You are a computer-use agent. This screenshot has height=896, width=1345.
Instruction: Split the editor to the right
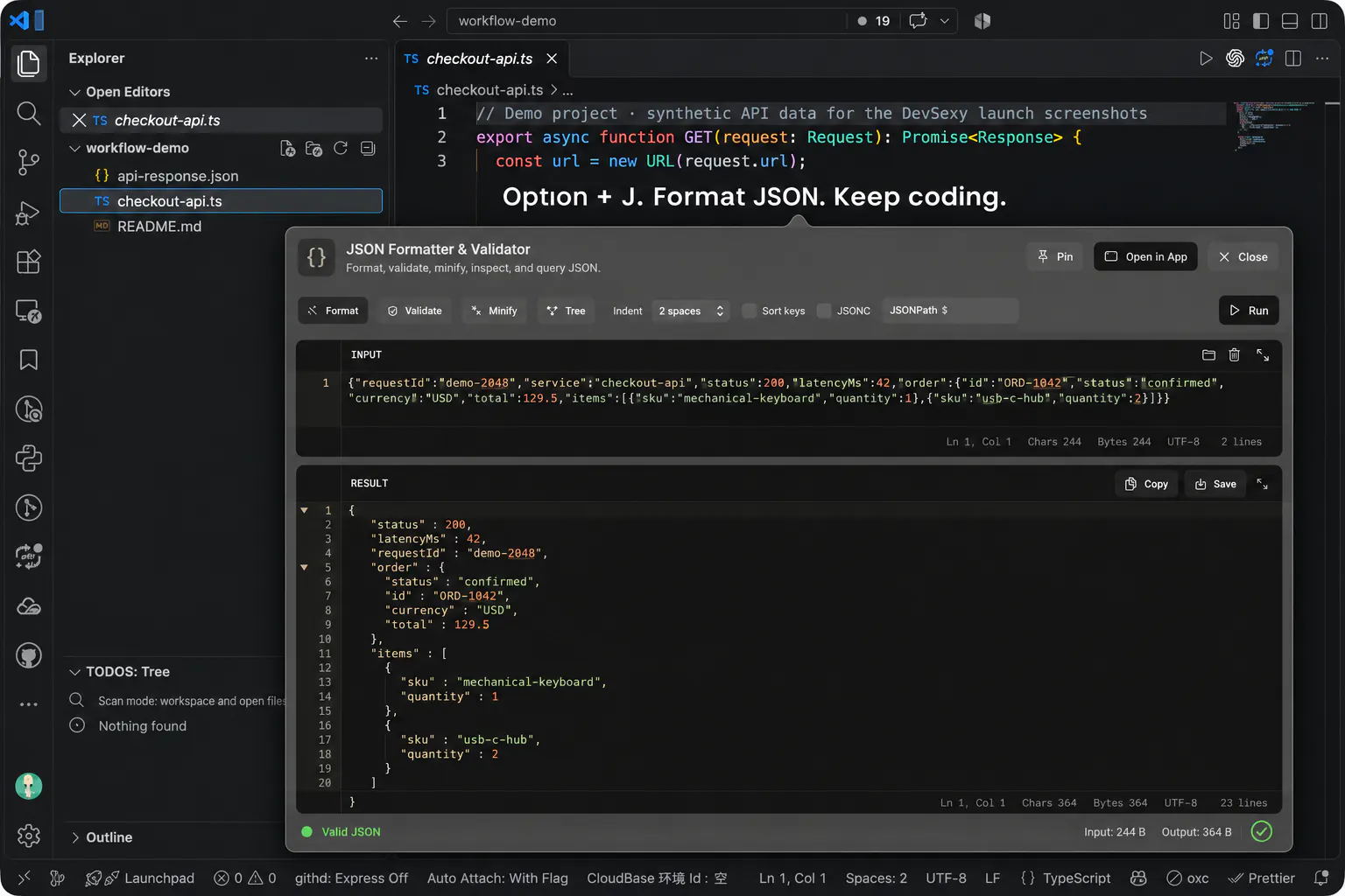click(1292, 59)
